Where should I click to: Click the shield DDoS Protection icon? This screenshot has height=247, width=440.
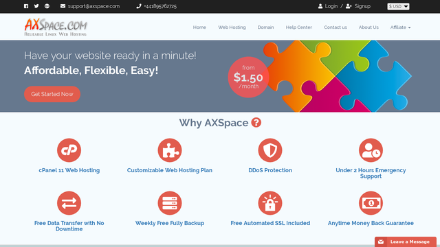[x=270, y=150]
